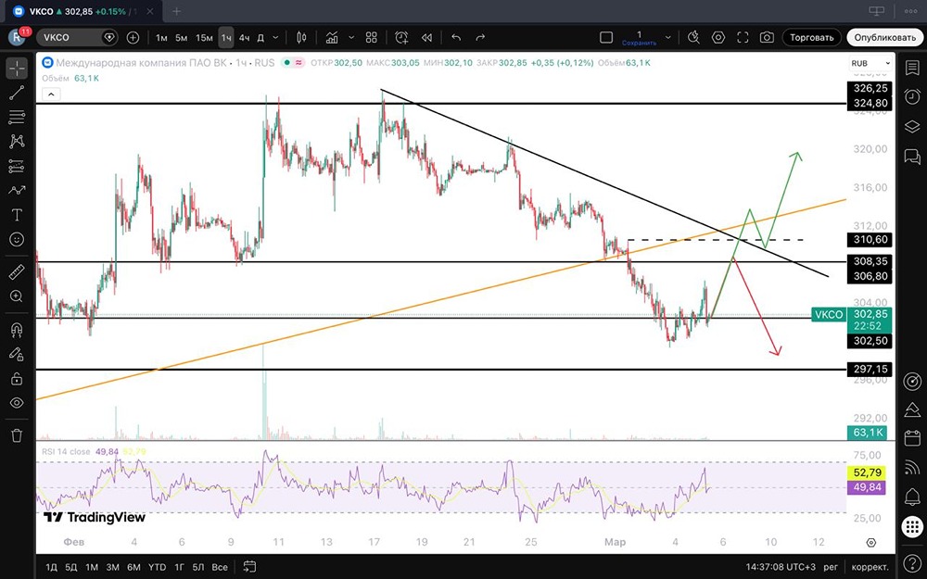This screenshot has height=579, width=927.
Task: Open the candlestick chart type selector
Action: [301, 38]
